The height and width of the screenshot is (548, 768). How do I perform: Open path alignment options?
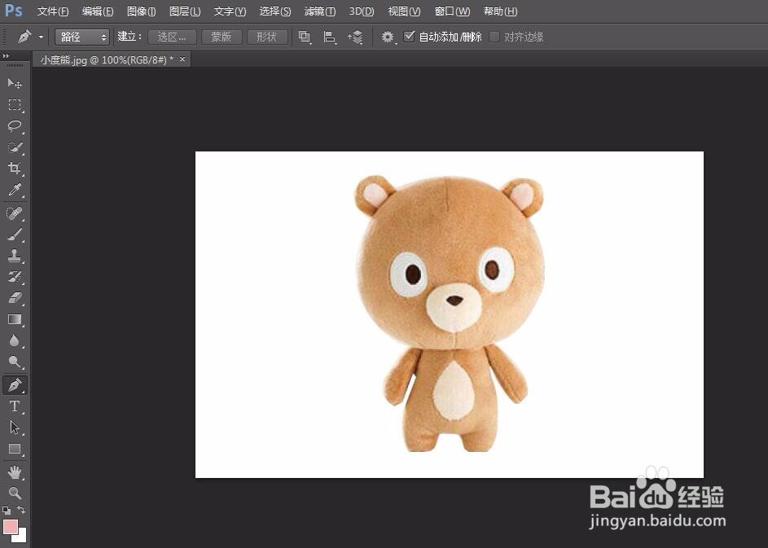pos(330,37)
